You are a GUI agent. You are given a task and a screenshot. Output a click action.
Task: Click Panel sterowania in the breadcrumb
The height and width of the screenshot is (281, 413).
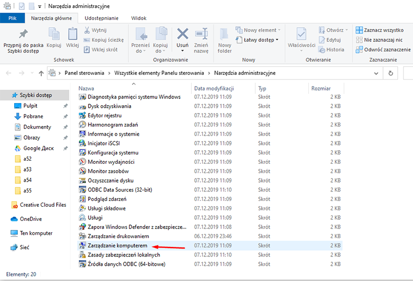click(x=84, y=73)
